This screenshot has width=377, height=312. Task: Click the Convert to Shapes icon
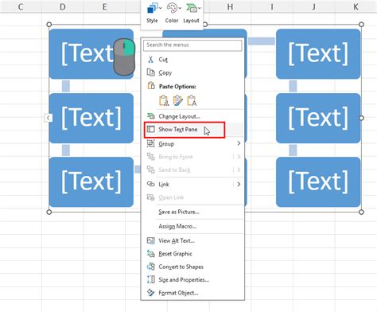click(x=151, y=267)
